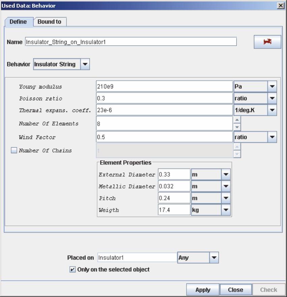Uncheck Only on the selected object
Viewport: 287px width, 297px height.
[73, 269]
